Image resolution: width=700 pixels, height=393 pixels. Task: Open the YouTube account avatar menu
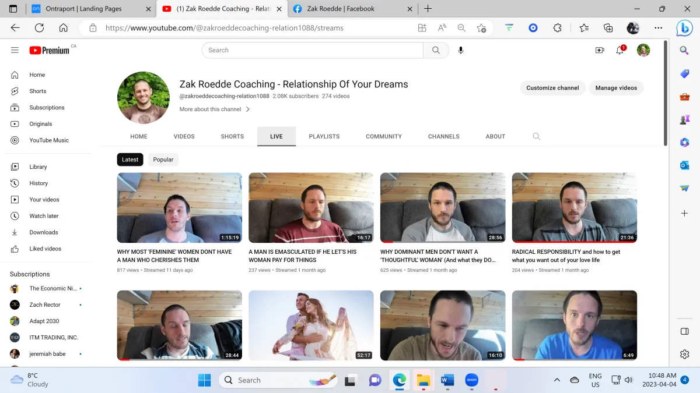tap(643, 50)
